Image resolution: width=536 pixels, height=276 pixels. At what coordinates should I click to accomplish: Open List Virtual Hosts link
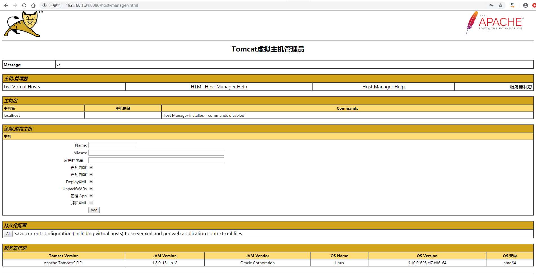(x=22, y=87)
